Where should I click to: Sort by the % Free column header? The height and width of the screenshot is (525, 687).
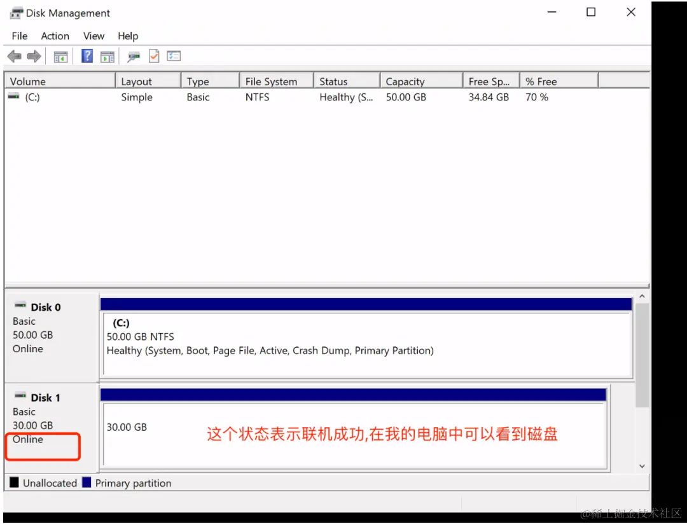tap(559, 81)
